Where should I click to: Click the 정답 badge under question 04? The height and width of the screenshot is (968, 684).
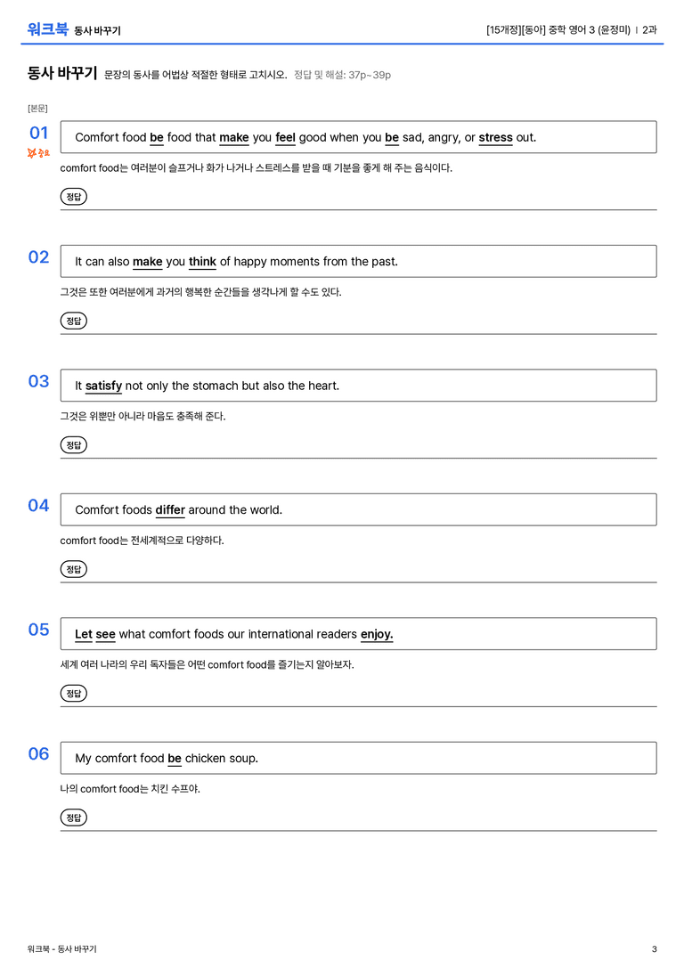[73, 568]
